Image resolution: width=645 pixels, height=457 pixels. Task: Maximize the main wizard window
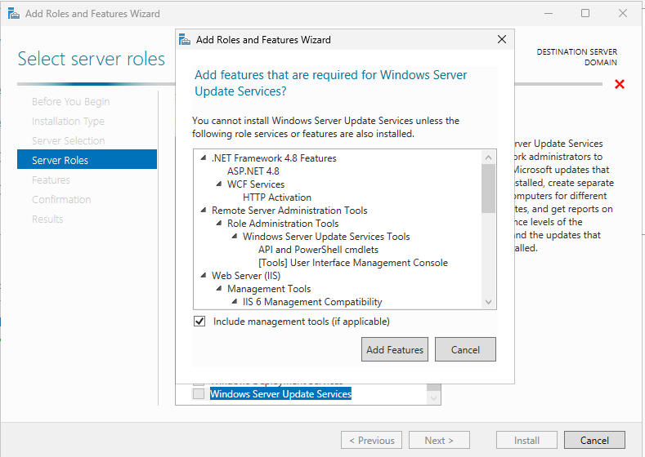585,14
